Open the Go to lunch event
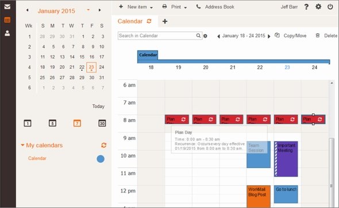This screenshot has width=339, height=208. click(286, 194)
